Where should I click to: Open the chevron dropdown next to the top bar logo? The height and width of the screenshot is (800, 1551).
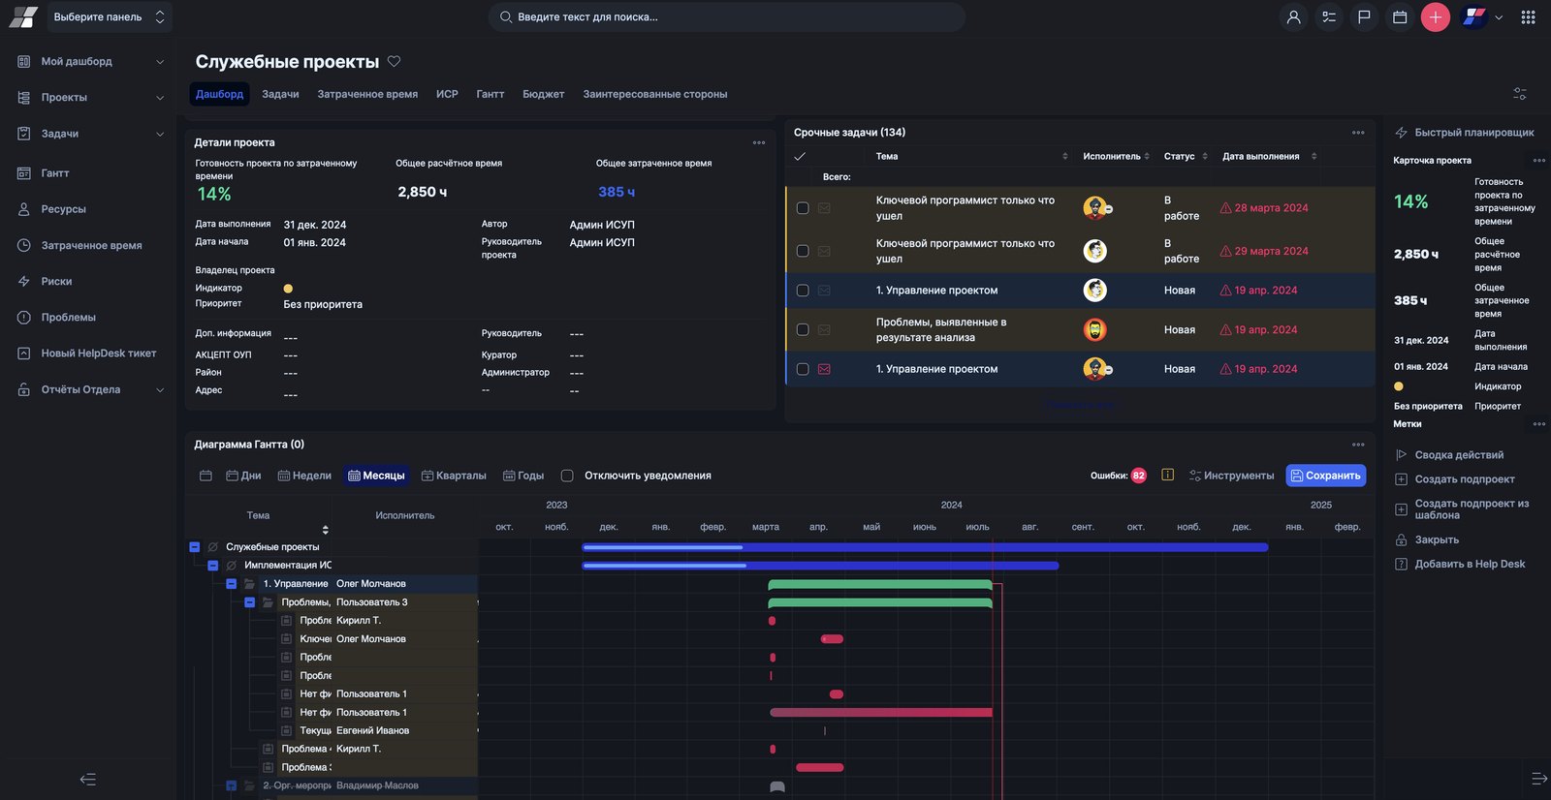[1499, 17]
